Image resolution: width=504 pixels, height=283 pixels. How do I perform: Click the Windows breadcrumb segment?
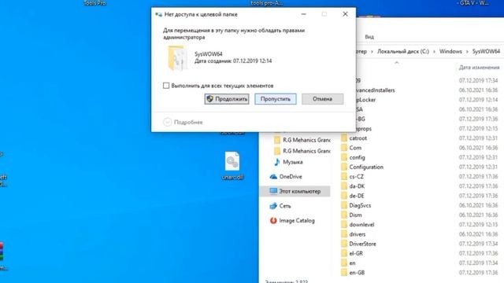coord(450,51)
